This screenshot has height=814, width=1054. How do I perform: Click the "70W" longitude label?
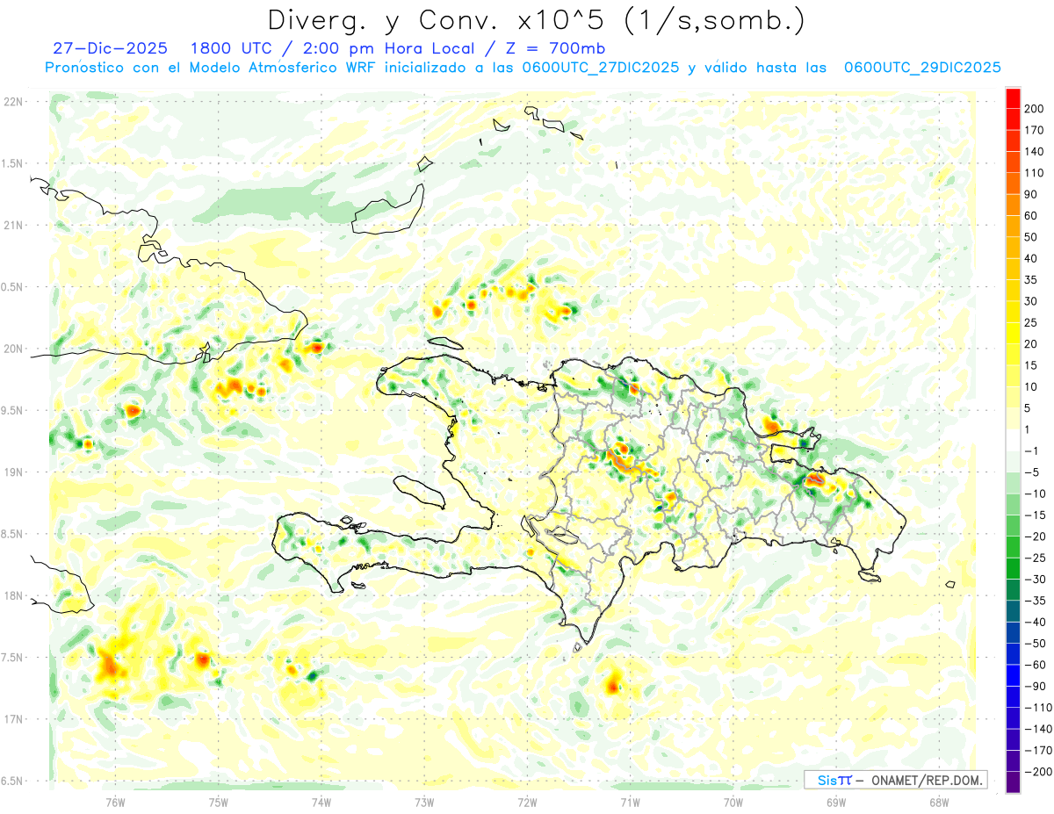coord(733,801)
